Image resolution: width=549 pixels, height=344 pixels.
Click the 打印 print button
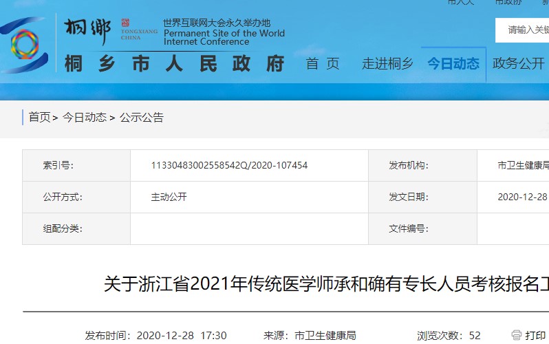[x=535, y=335]
